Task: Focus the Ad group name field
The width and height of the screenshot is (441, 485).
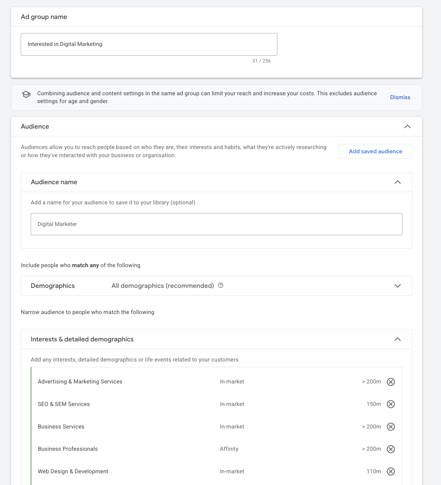Action: (149, 44)
